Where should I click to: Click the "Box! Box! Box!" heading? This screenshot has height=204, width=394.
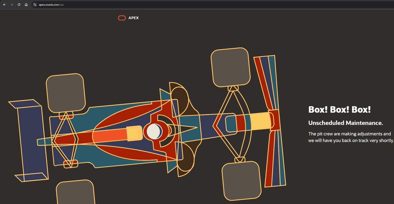pyautogui.click(x=339, y=109)
